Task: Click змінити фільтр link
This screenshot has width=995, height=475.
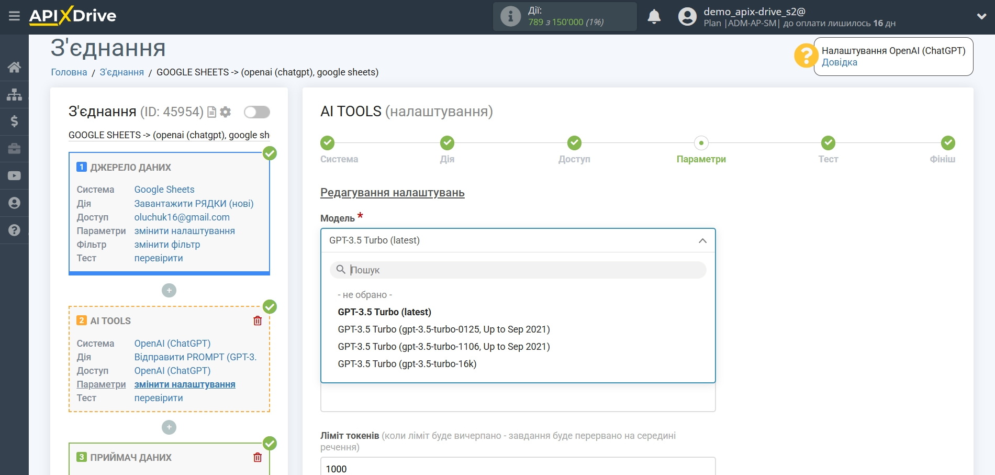Action: (x=167, y=245)
